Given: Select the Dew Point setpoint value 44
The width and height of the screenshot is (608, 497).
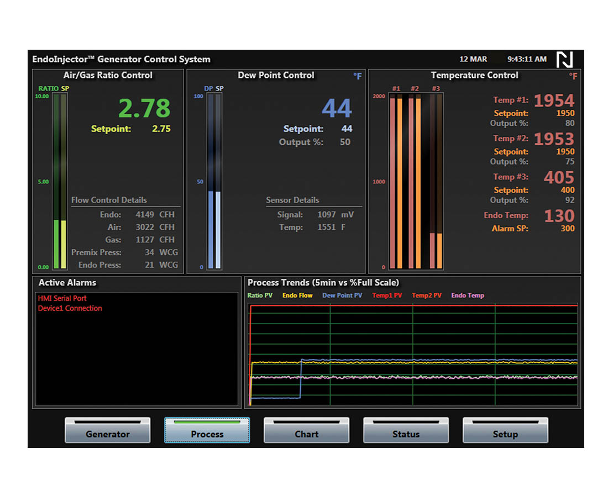Looking at the screenshot, I should pos(347,129).
